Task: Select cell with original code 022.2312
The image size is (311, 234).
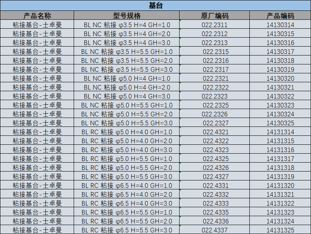Action: pos(214,33)
